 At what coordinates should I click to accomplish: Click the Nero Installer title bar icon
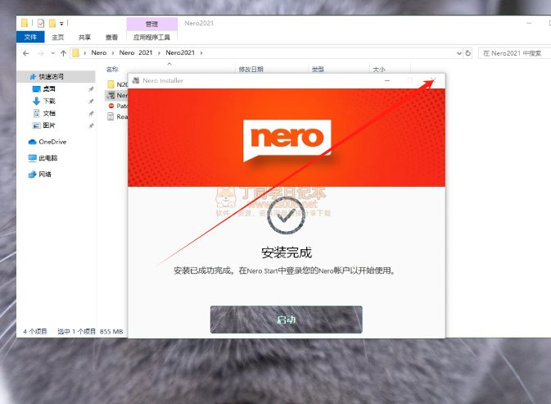point(136,80)
